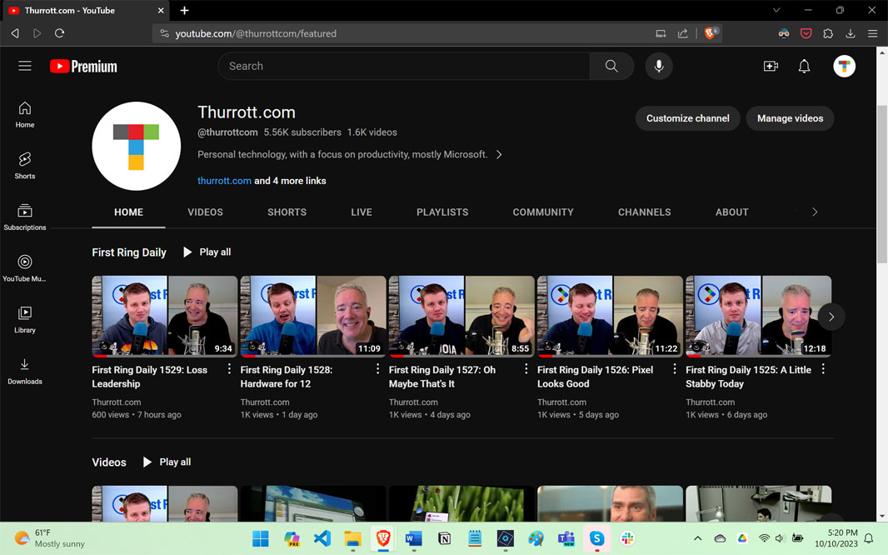Image resolution: width=888 pixels, height=555 pixels.
Task: Switch to the Community tab
Action: [x=543, y=212]
